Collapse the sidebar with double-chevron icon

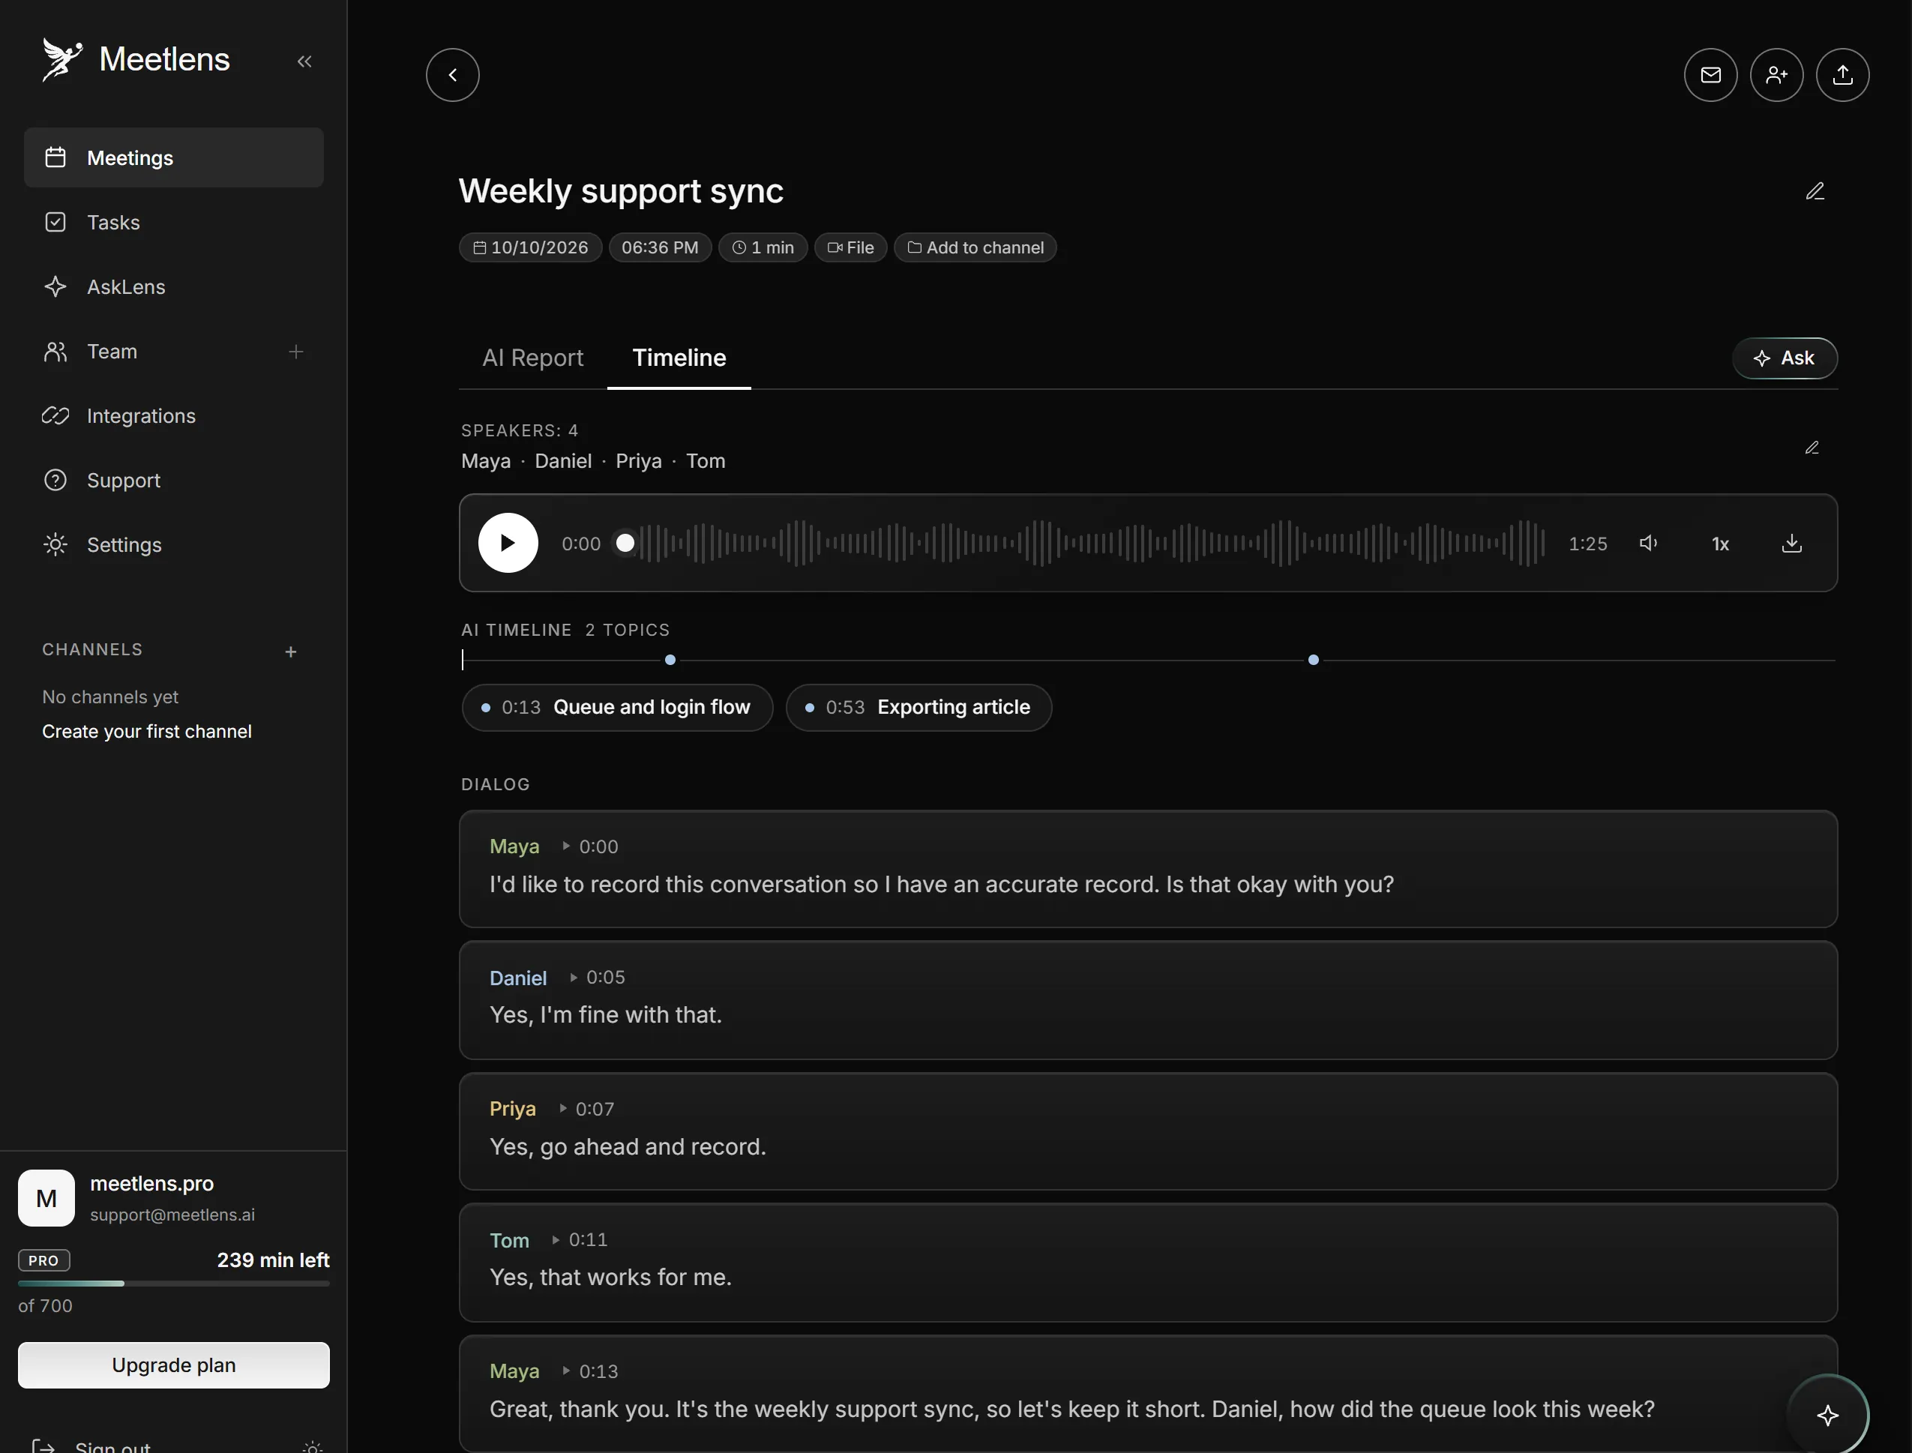coord(304,61)
